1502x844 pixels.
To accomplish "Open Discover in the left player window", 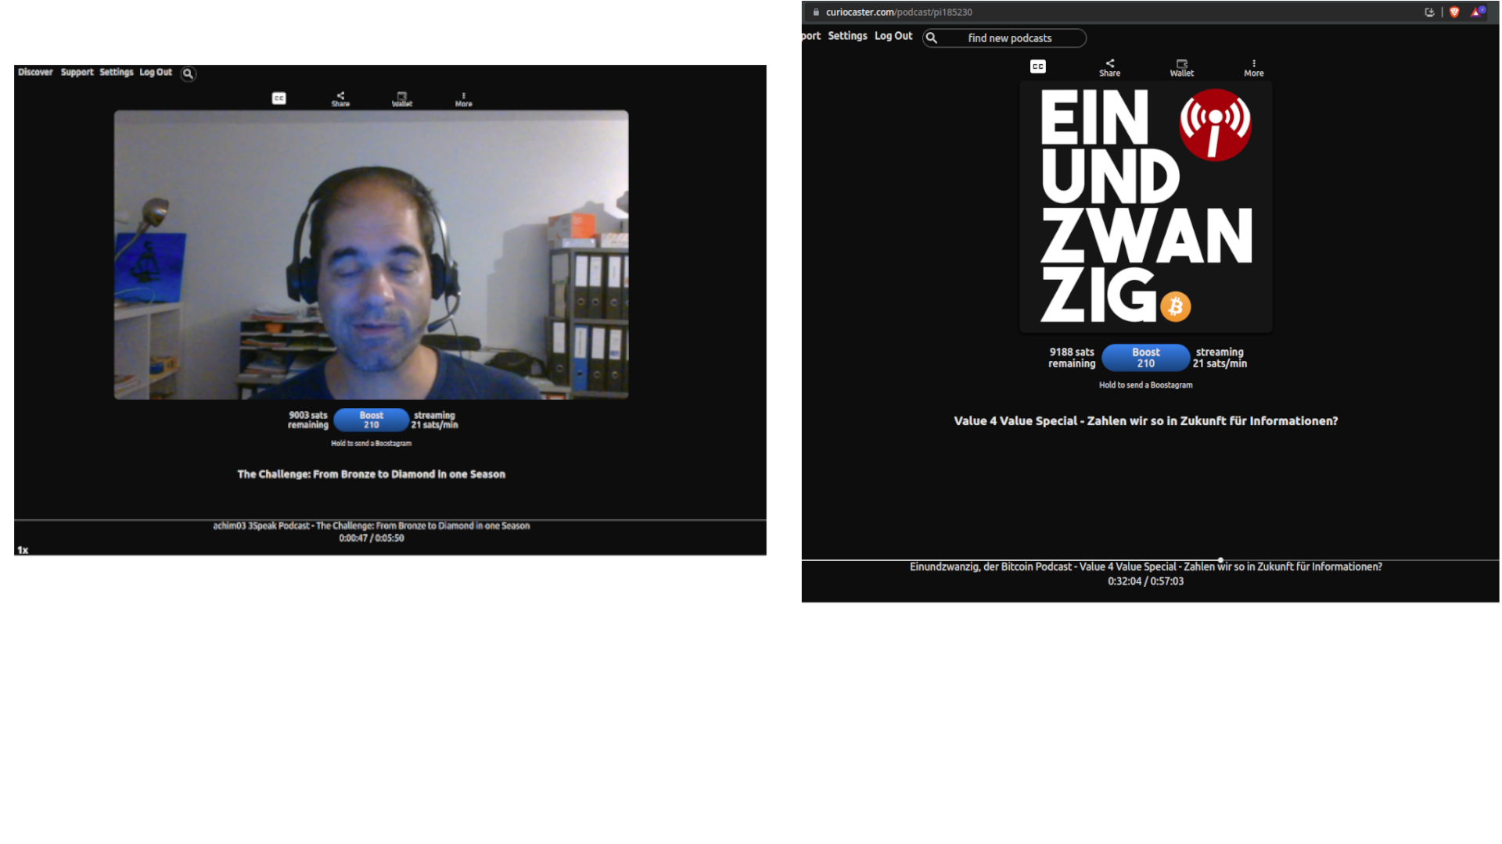I will 35,72.
